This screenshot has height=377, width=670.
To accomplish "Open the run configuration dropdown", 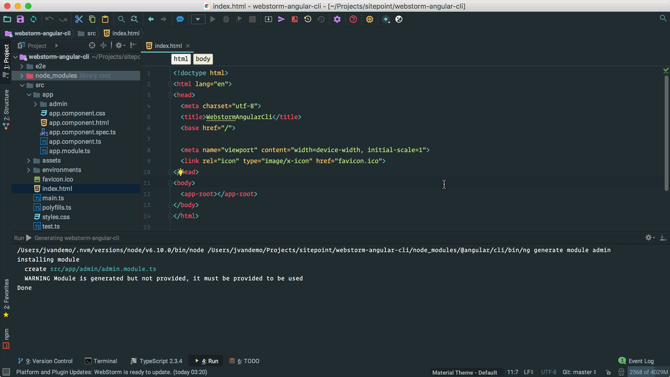I will [x=198, y=19].
